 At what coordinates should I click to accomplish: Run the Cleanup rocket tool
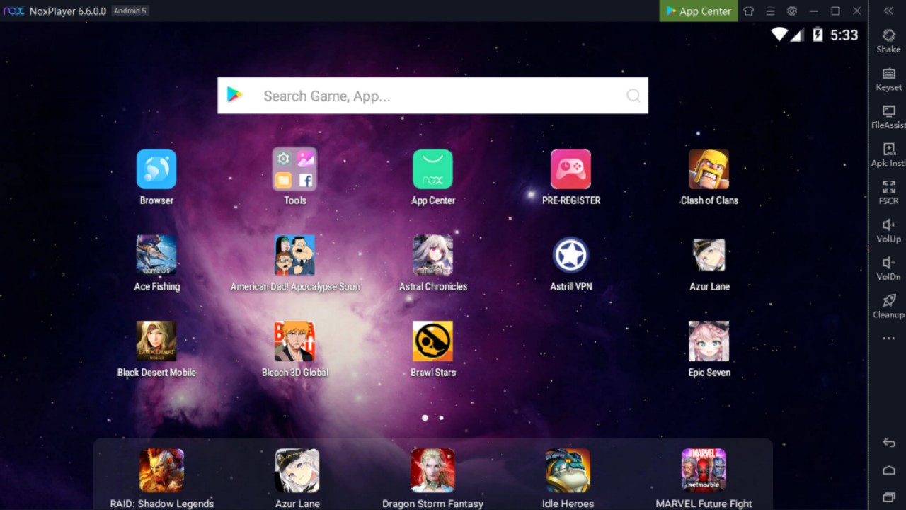[x=889, y=306]
